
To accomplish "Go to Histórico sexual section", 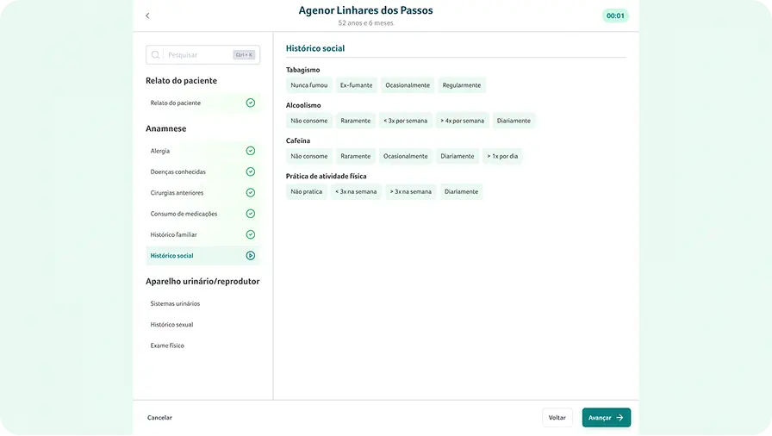I will click(x=171, y=325).
